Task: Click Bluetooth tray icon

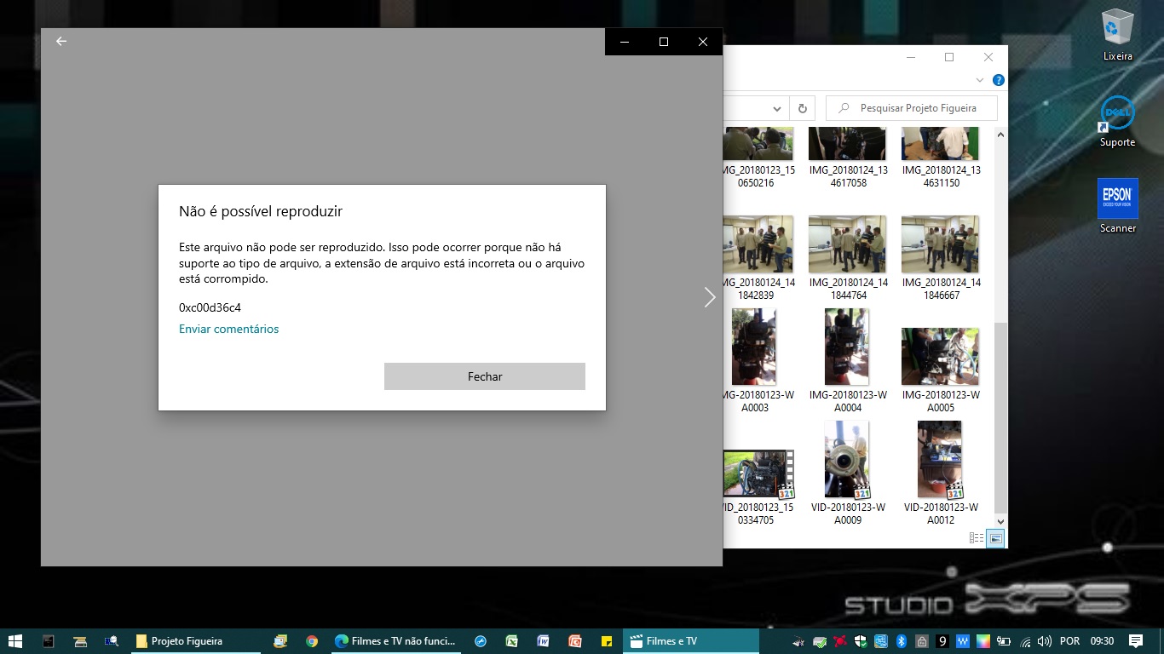Action: 902,641
